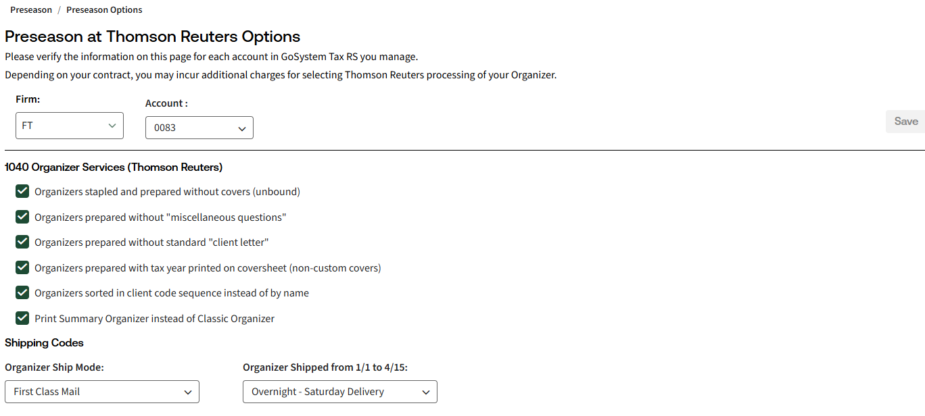Open the Firm dropdown
The height and width of the screenshot is (416, 925).
[69, 126]
